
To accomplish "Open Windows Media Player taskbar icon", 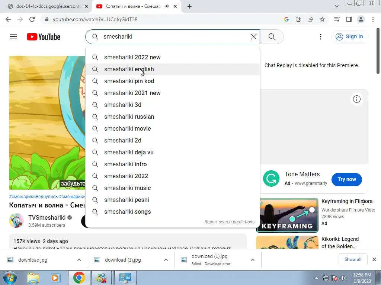I will [55, 278].
